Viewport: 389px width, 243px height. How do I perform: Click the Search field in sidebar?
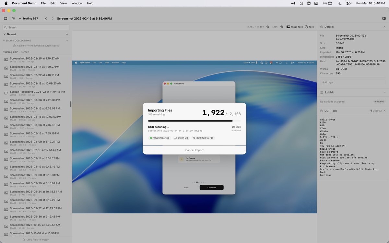click(x=36, y=28)
